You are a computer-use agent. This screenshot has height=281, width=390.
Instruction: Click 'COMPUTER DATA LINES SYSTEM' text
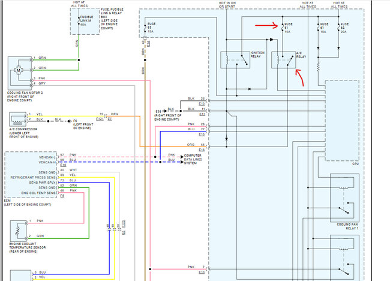click(193, 159)
